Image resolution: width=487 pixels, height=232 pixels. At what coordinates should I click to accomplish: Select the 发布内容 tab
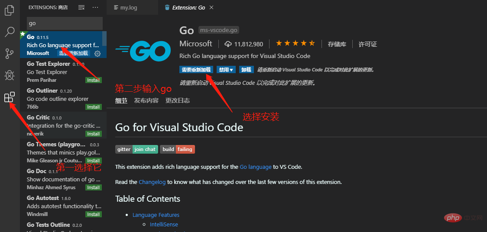pos(146,100)
